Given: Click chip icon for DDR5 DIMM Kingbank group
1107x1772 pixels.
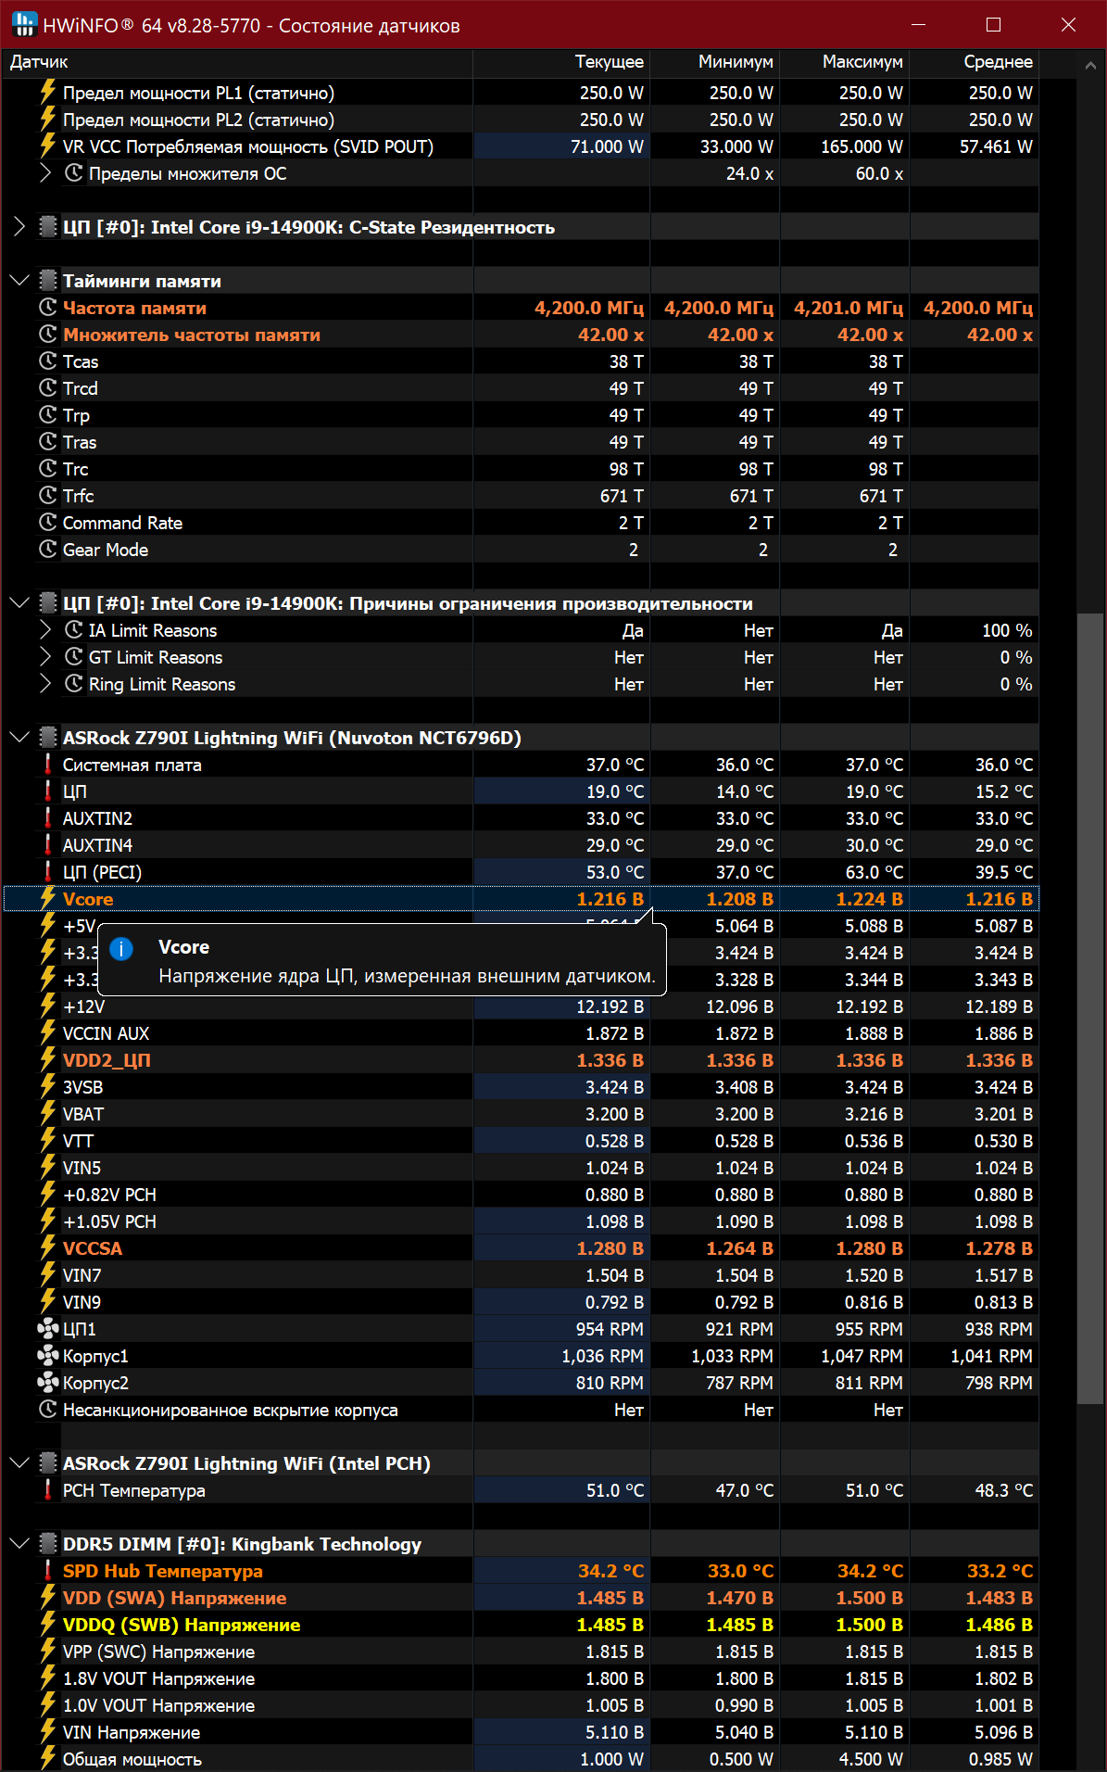Looking at the screenshot, I should point(48,1544).
